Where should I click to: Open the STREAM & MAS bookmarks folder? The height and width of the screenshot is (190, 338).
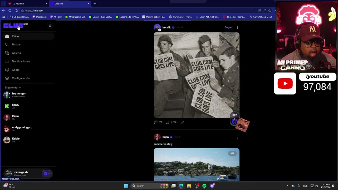[19, 17]
